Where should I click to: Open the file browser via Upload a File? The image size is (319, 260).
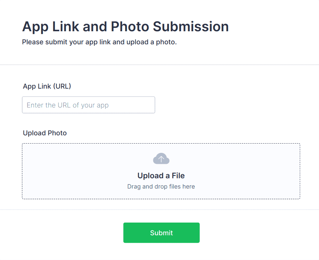[x=161, y=176]
